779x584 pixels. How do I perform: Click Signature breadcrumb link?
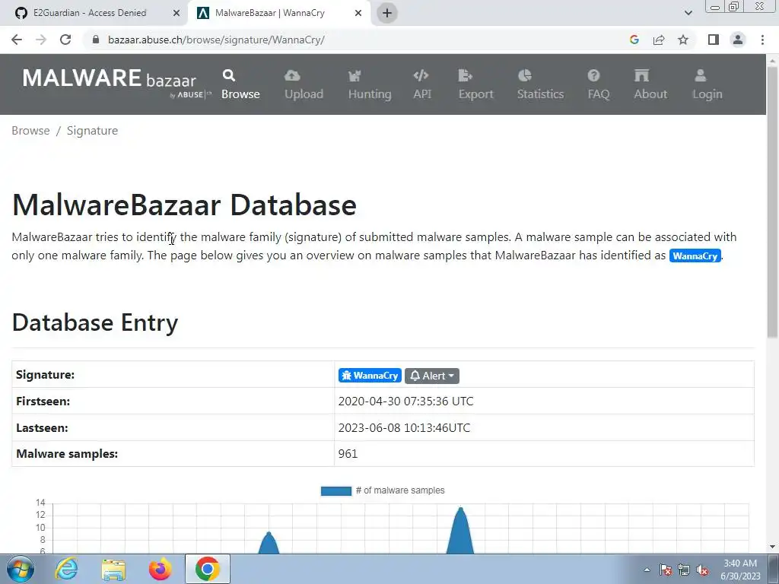pyautogui.click(x=92, y=131)
